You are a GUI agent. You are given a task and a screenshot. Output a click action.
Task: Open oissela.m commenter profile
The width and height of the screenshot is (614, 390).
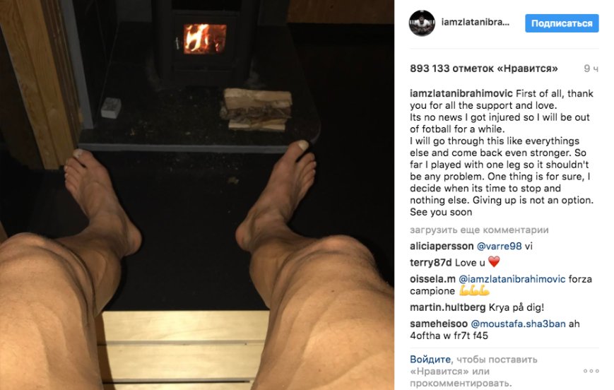pyautogui.click(x=432, y=279)
